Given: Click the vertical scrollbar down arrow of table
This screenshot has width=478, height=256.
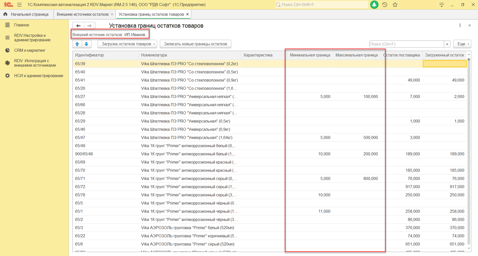Looking at the screenshot, I should tap(469, 248).
